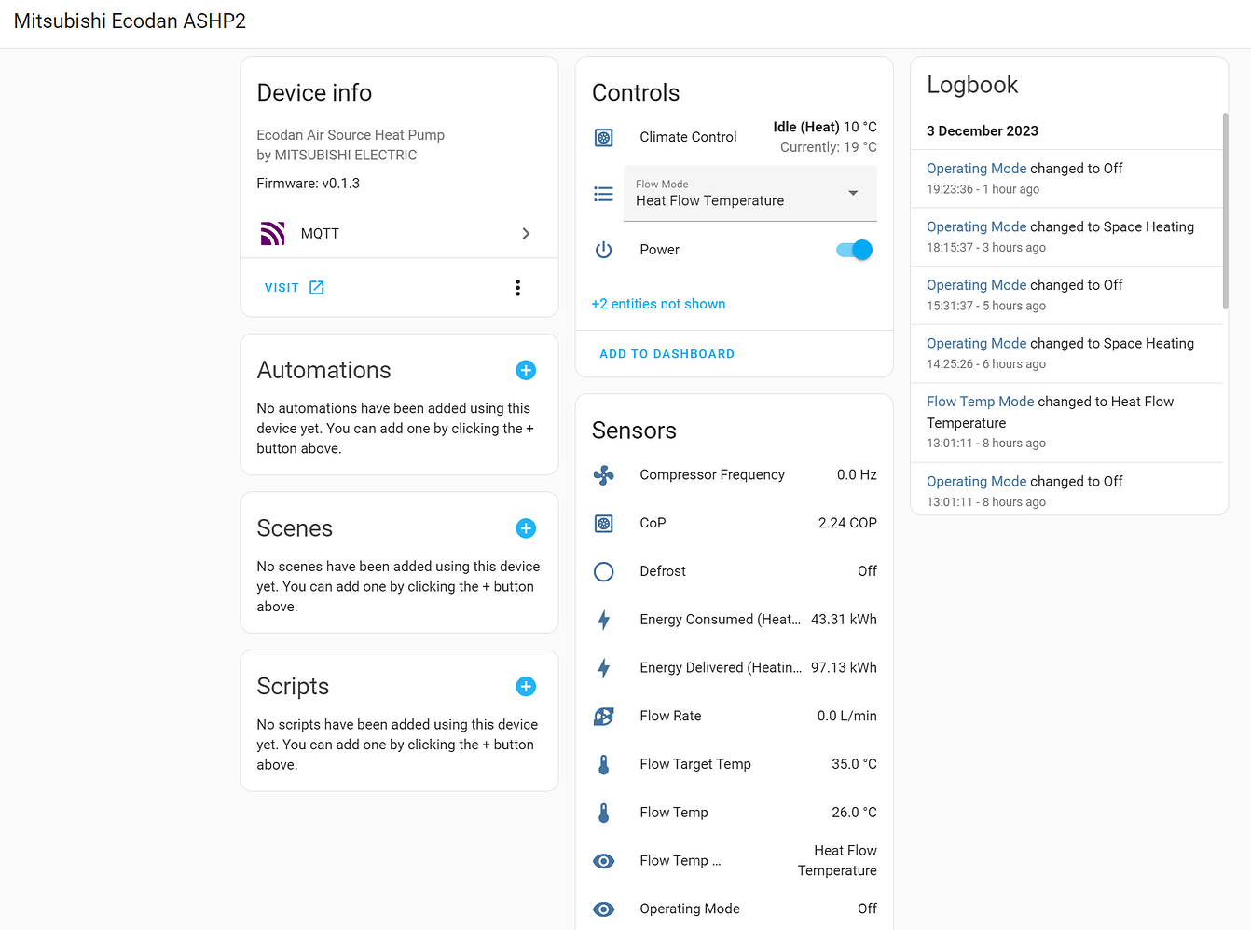1251x930 pixels.
Task: Add a new automation with plus icon
Action: (x=526, y=371)
